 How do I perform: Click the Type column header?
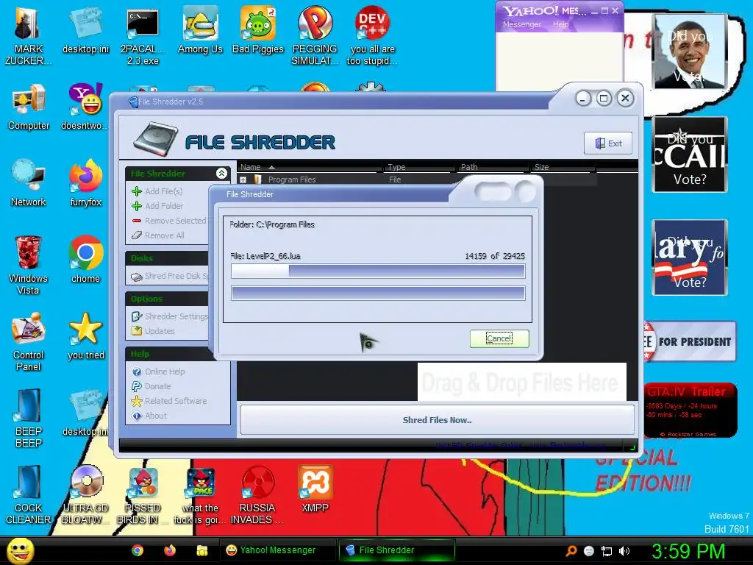[420, 167]
